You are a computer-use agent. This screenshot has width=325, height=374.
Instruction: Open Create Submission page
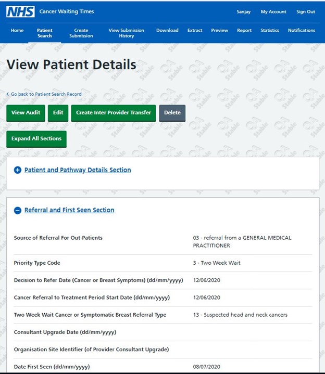click(x=81, y=33)
